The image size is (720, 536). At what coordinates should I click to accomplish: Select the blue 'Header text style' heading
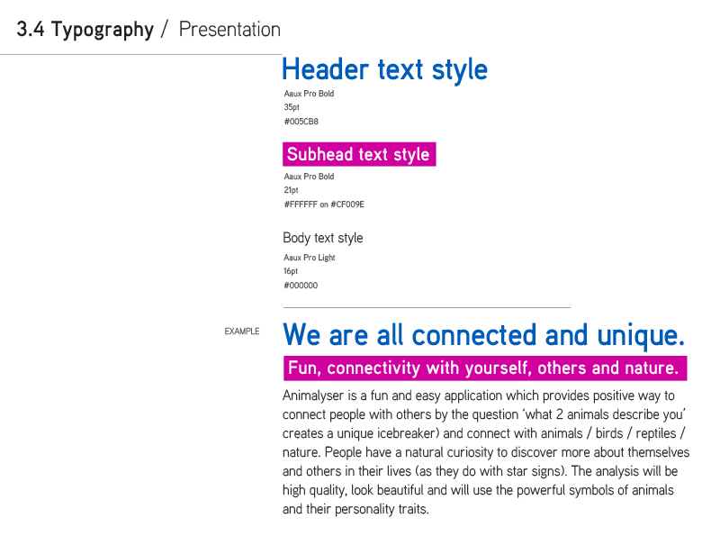[385, 70]
